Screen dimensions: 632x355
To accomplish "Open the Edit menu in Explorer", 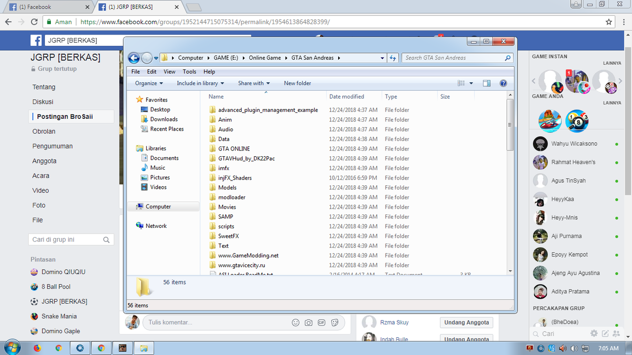I will (x=152, y=71).
